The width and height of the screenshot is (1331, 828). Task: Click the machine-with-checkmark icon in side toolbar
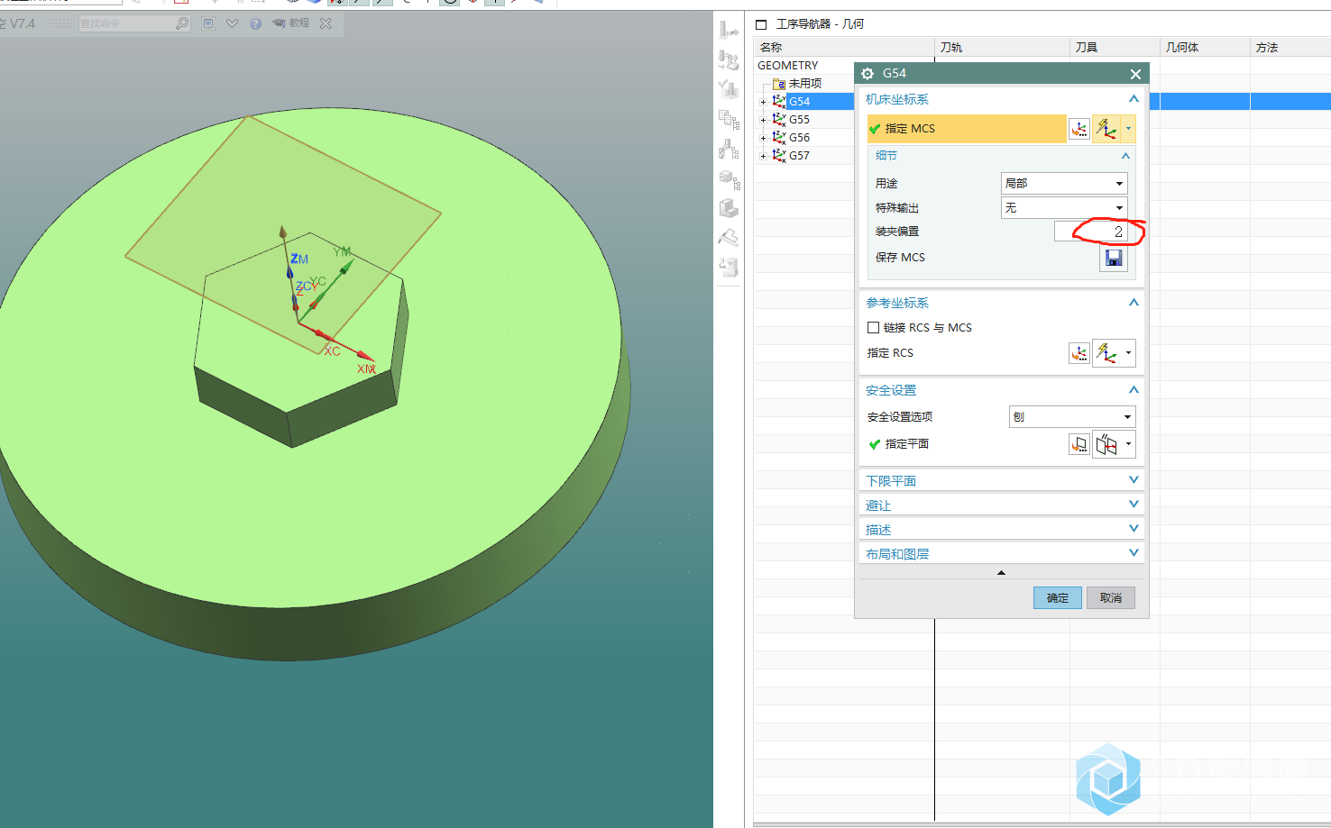[729, 88]
